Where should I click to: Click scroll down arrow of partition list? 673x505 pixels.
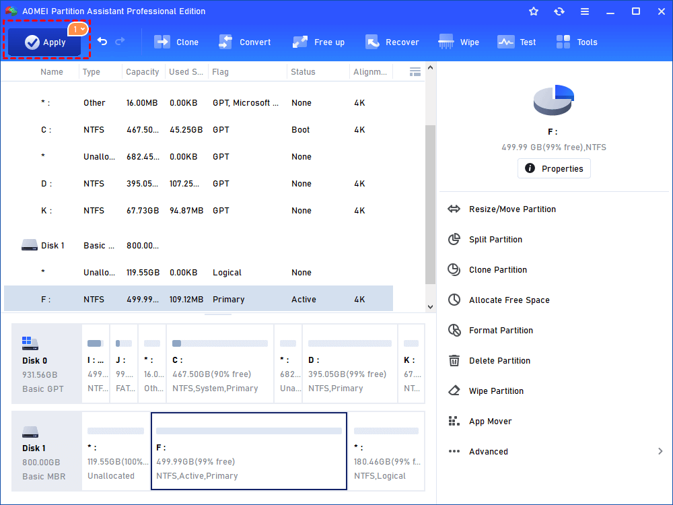[430, 306]
